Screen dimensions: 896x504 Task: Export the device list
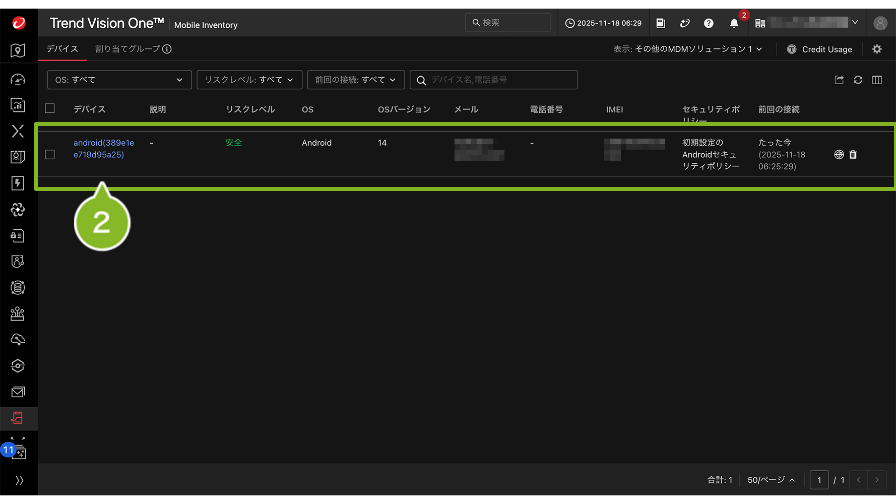coord(839,80)
